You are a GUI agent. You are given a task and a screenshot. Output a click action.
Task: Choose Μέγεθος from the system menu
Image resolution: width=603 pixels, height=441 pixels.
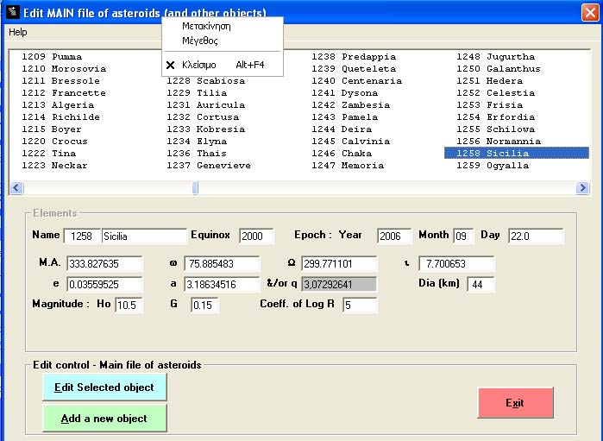(x=223, y=41)
